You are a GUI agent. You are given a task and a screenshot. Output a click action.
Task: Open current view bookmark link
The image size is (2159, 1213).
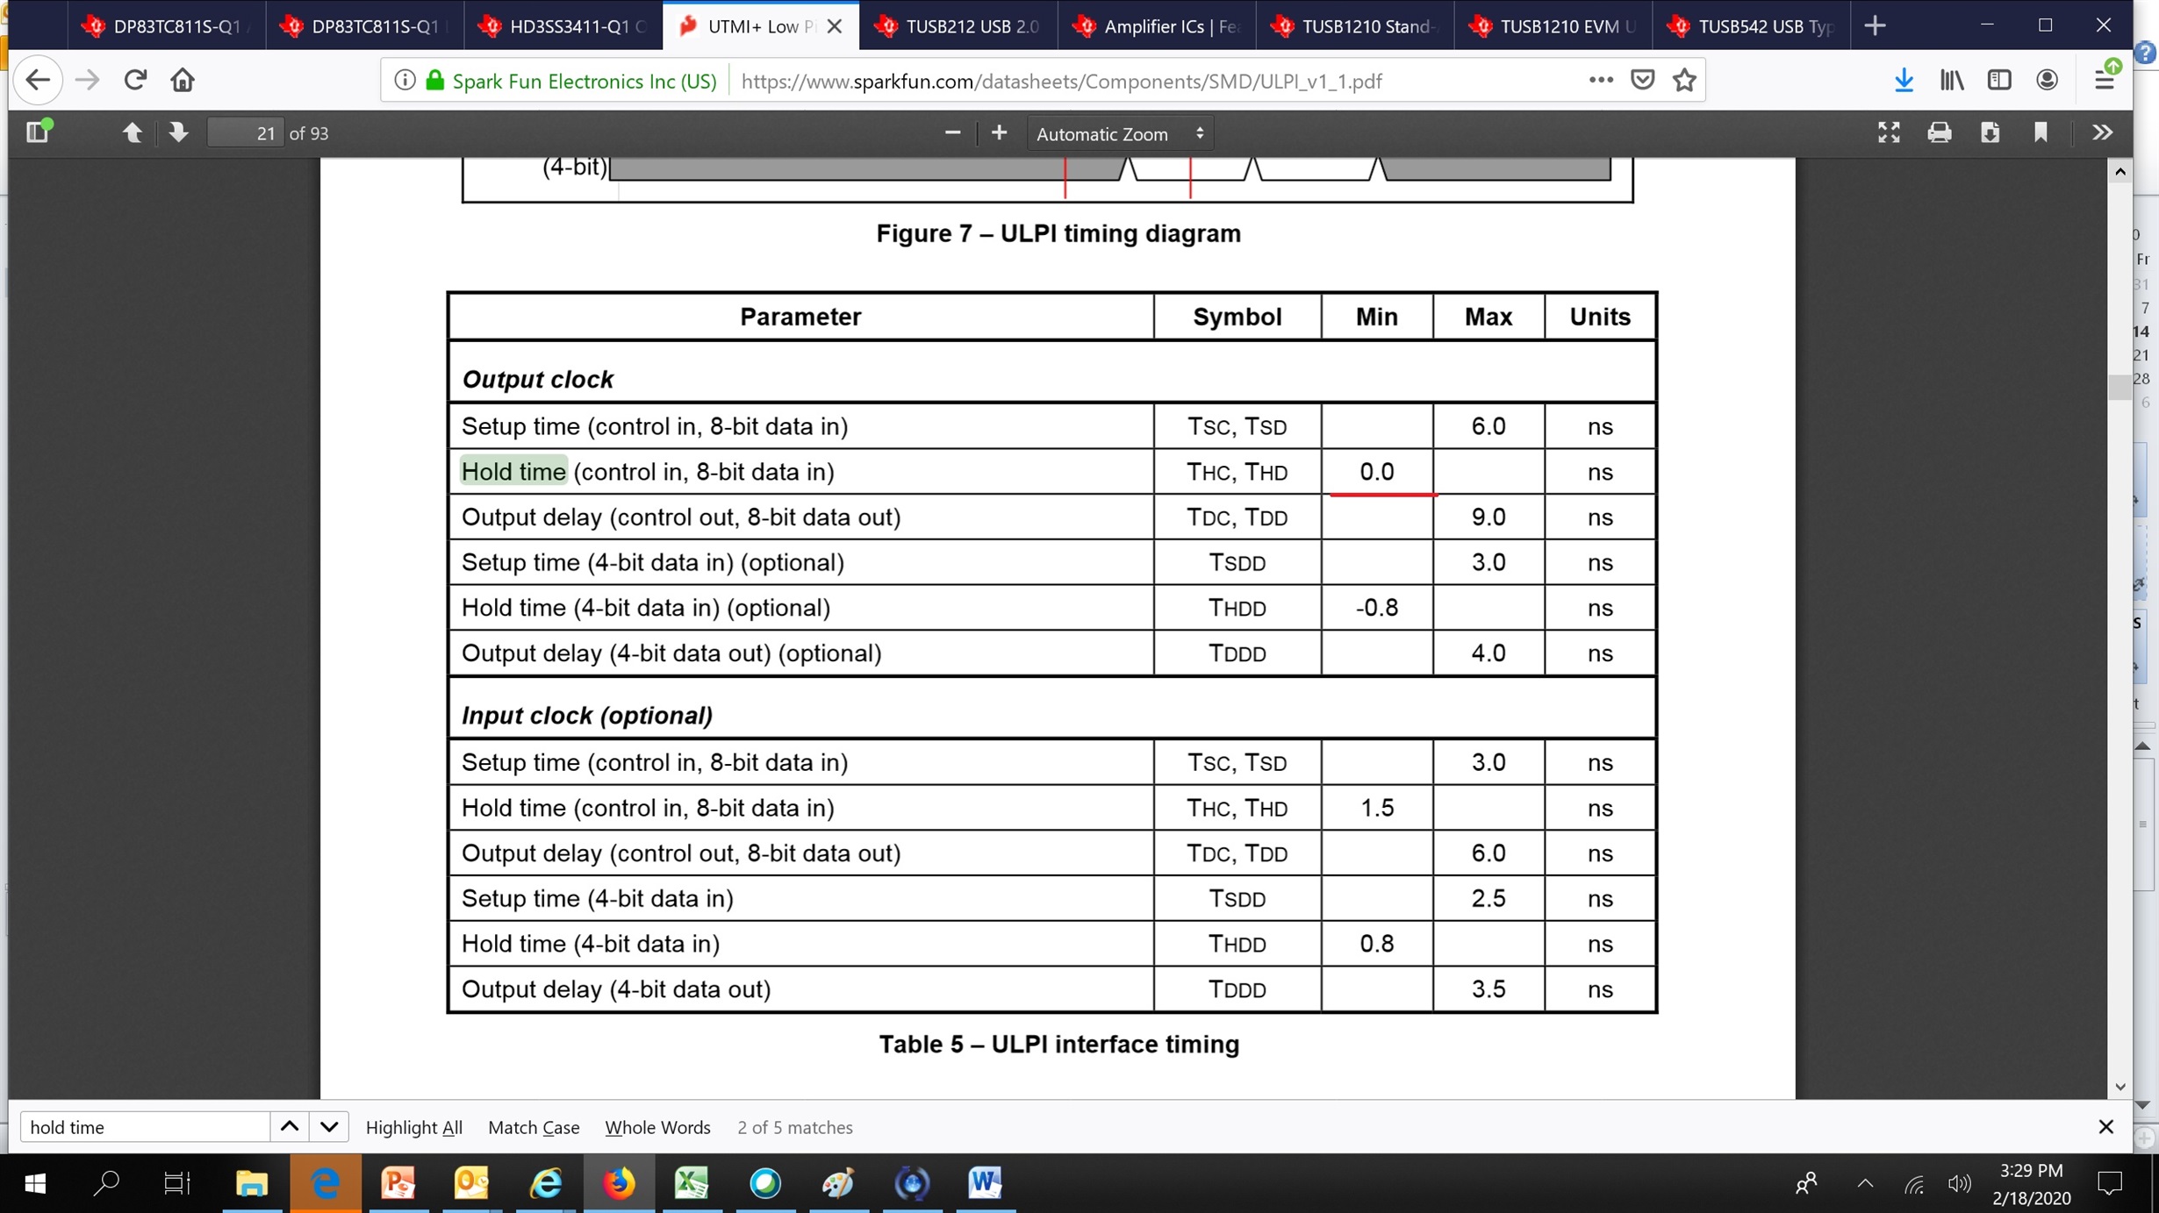2041,132
